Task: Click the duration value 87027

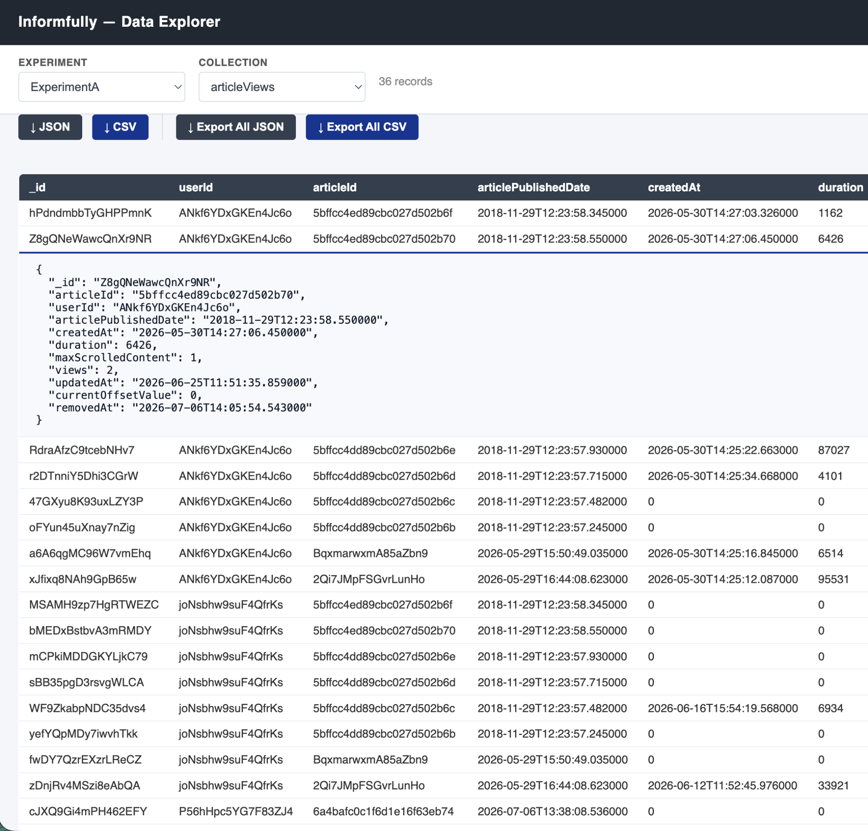Action: pos(834,450)
